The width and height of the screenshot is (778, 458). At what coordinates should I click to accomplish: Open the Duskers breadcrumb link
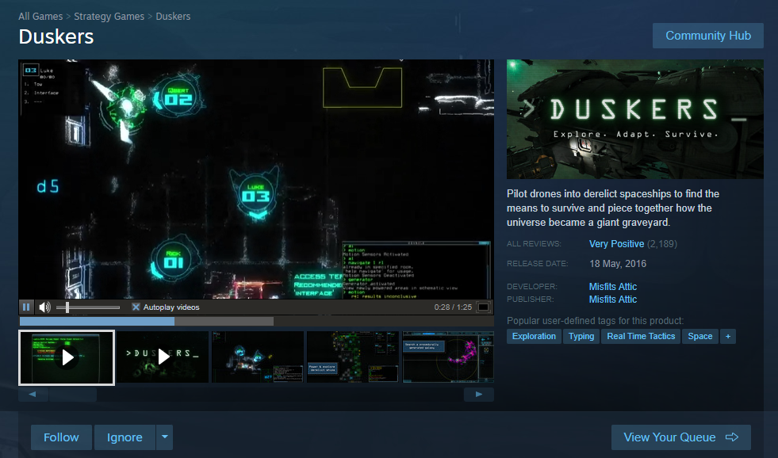pyautogui.click(x=173, y=17)
